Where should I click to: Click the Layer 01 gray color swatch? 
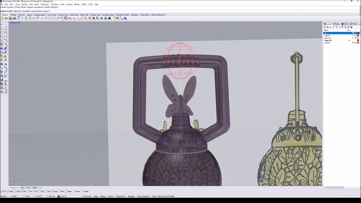point(358,36)
